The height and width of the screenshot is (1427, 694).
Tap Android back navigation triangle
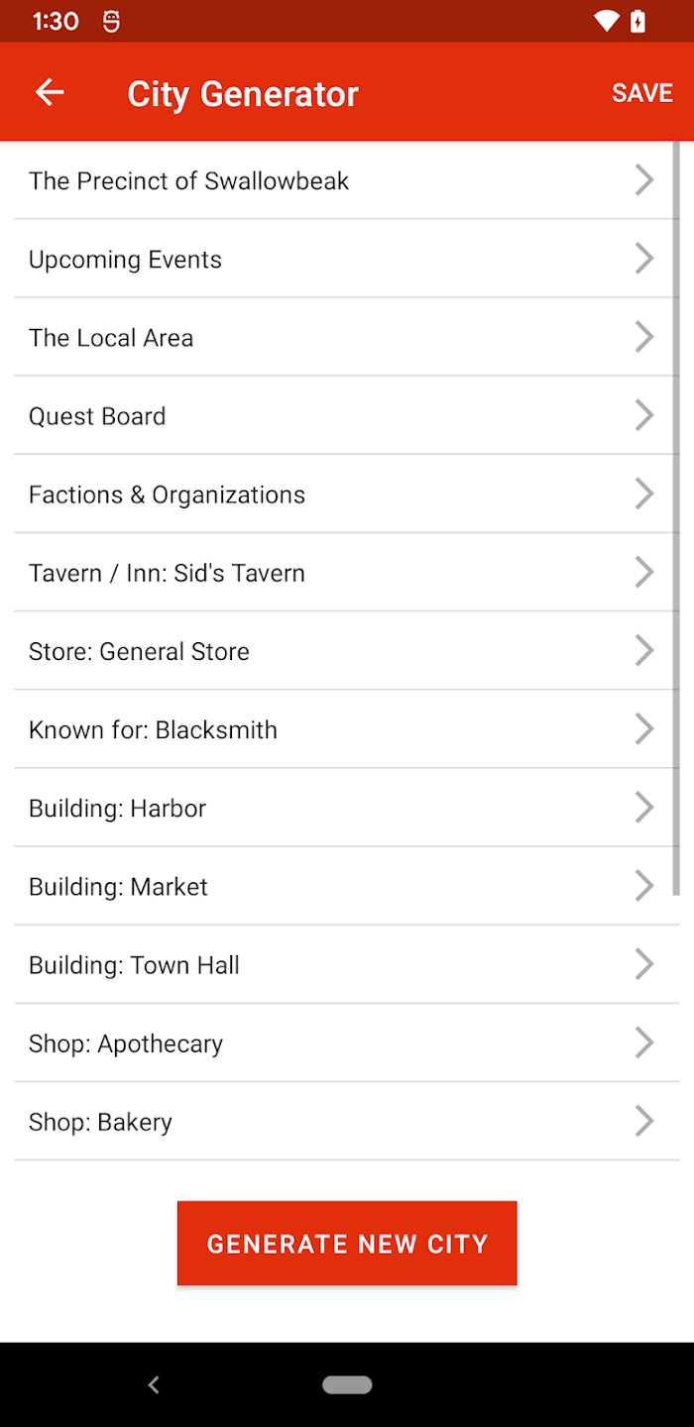click(x=154, y=1384)
